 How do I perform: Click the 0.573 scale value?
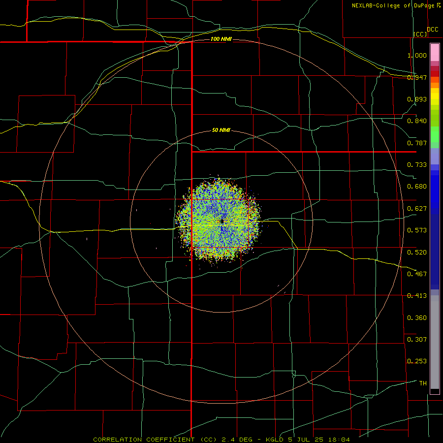[417, 230]
